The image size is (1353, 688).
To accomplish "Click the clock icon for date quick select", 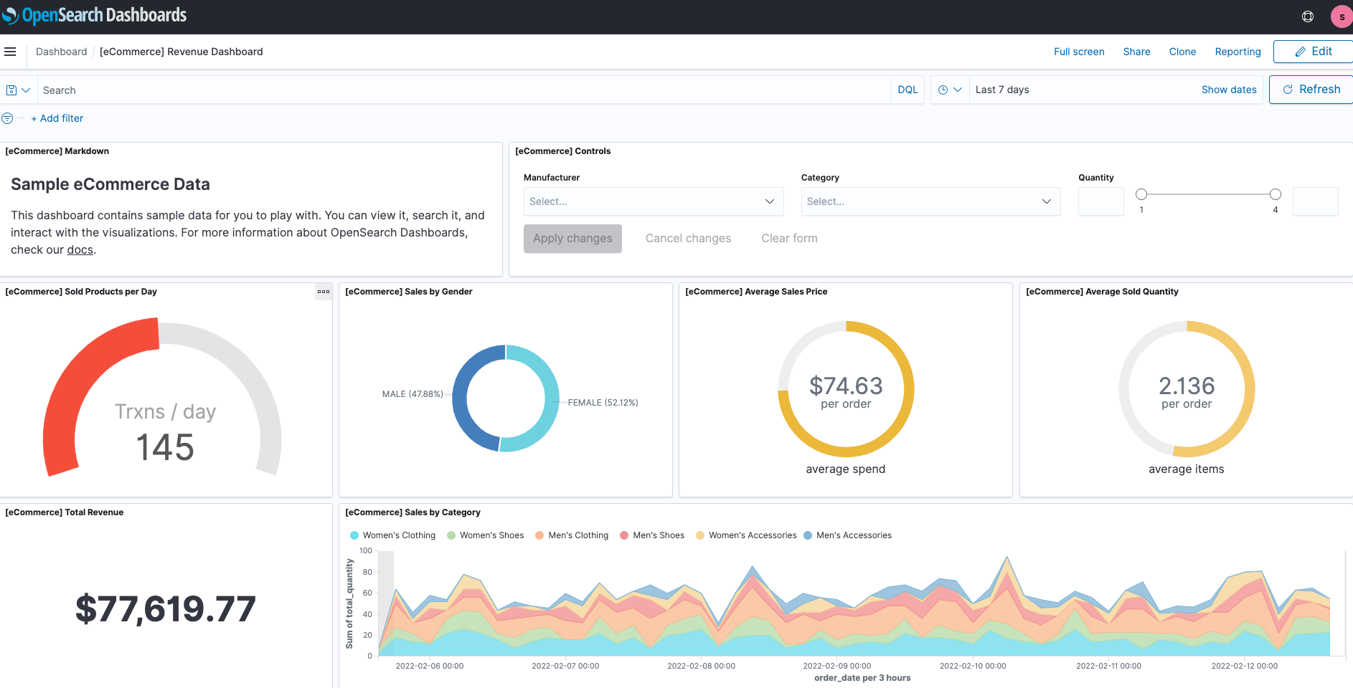I will [x=944, y=90].
